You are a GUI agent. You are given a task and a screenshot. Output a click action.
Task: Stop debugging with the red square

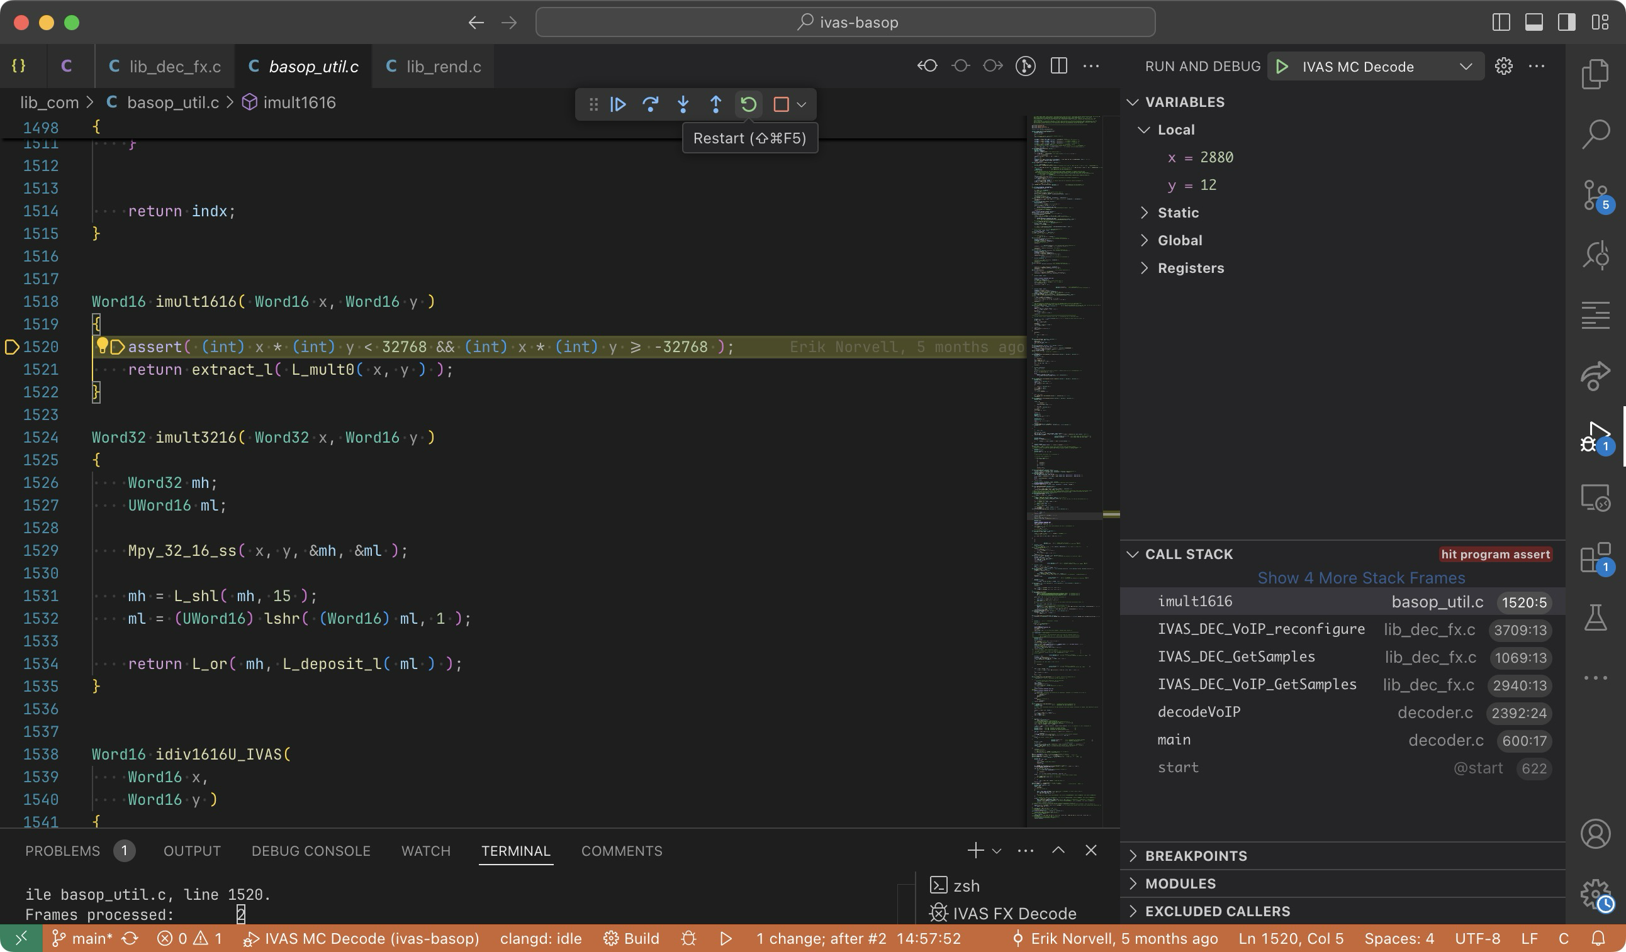781,104
